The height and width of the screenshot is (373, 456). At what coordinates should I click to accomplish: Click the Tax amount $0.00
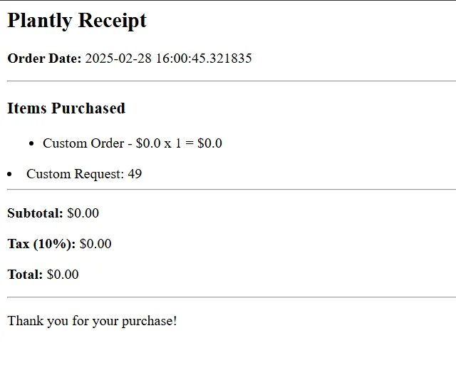pos(95,244)
